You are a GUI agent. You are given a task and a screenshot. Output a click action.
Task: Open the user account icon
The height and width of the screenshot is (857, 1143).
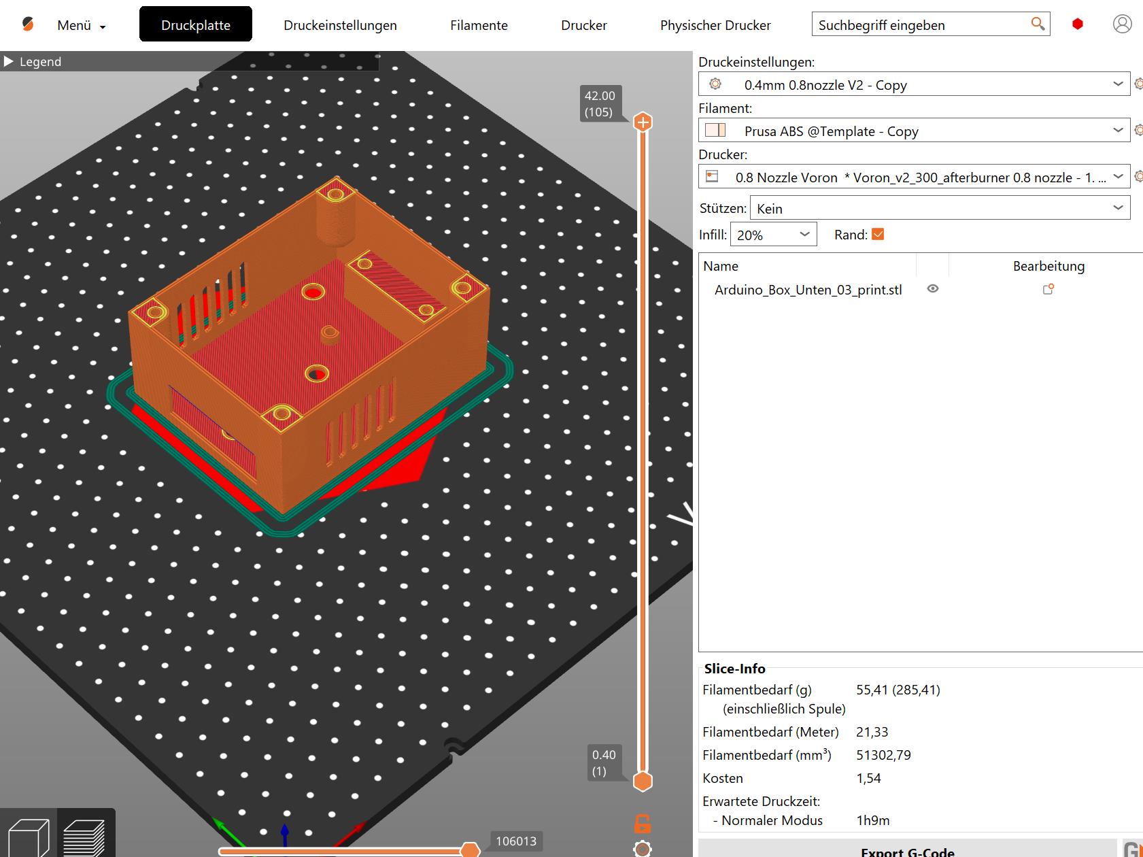tap(1123, 24)
